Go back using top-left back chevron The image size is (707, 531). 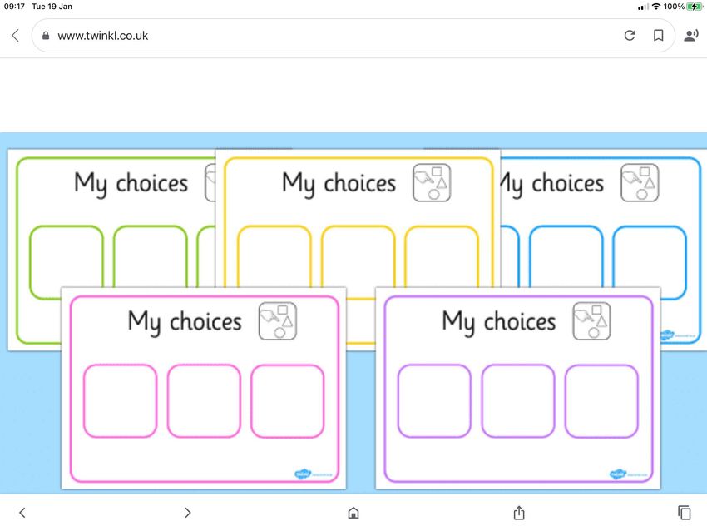pyautogui.click(x=16, y=35)
